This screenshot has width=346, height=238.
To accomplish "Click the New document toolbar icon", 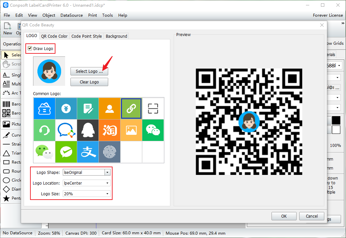I will coord(7,29).
